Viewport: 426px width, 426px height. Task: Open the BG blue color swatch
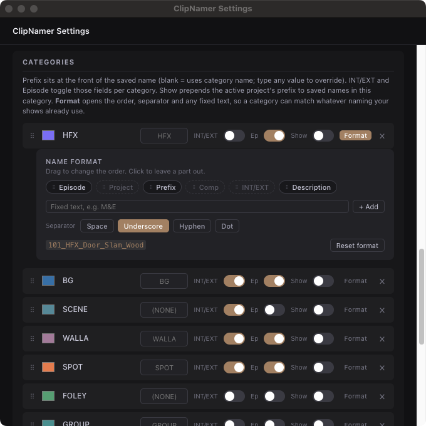(48, 281)
